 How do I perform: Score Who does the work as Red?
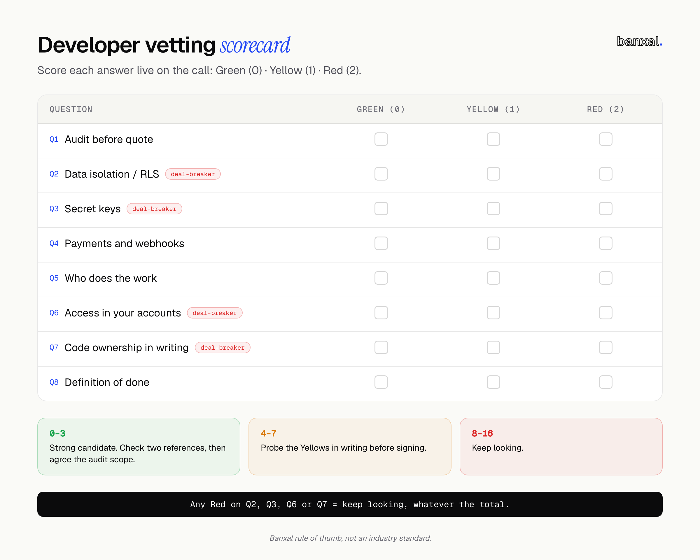tap(605, 278)
